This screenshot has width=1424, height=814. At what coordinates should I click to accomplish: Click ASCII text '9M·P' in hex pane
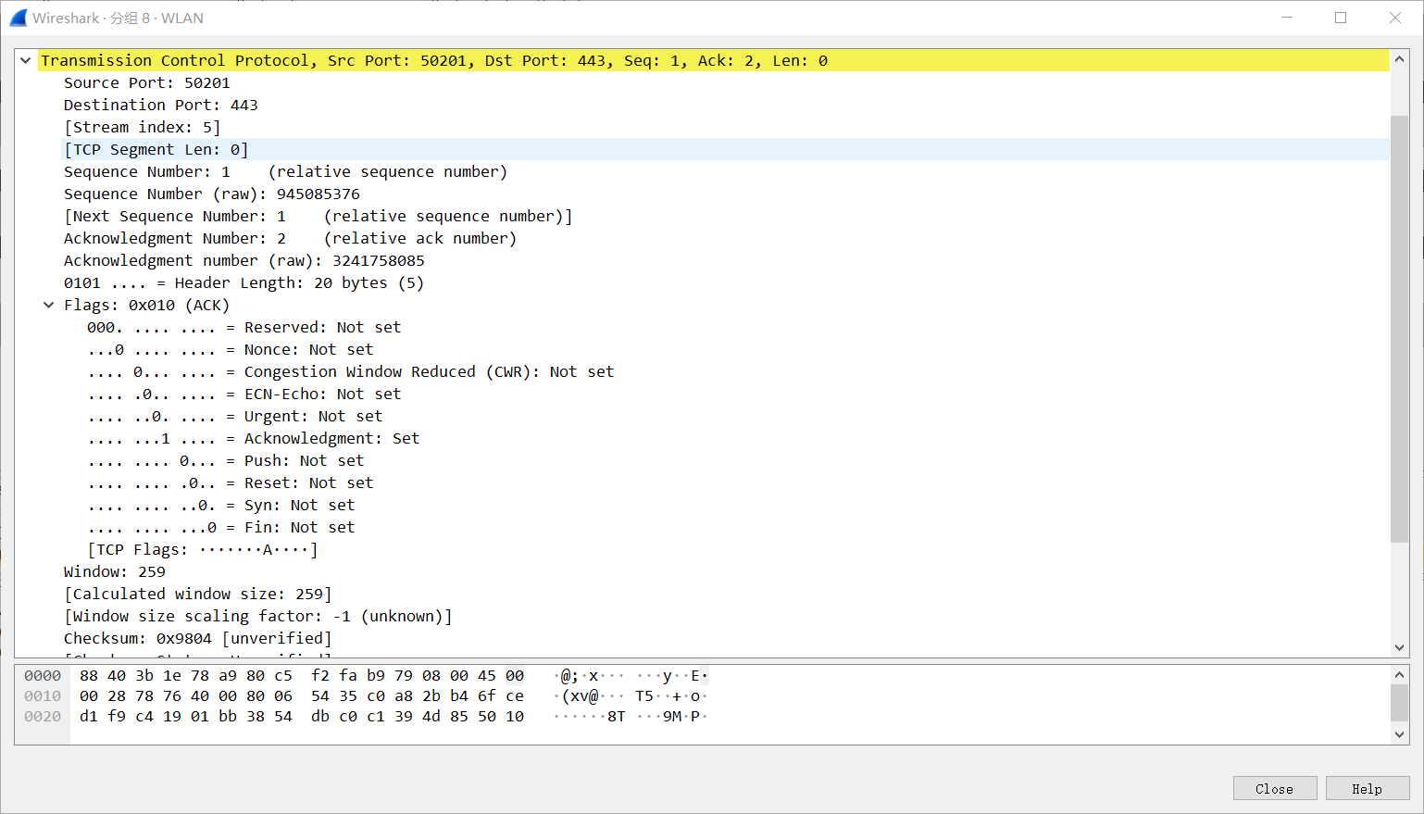681,717
